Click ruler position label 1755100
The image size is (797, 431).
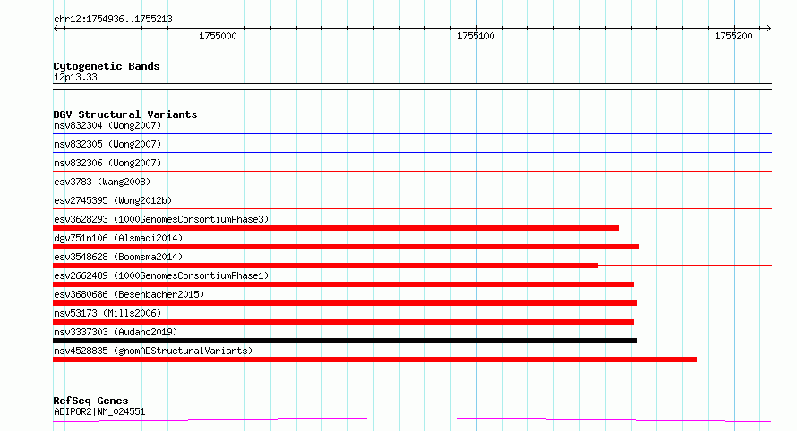click(476, 36)
